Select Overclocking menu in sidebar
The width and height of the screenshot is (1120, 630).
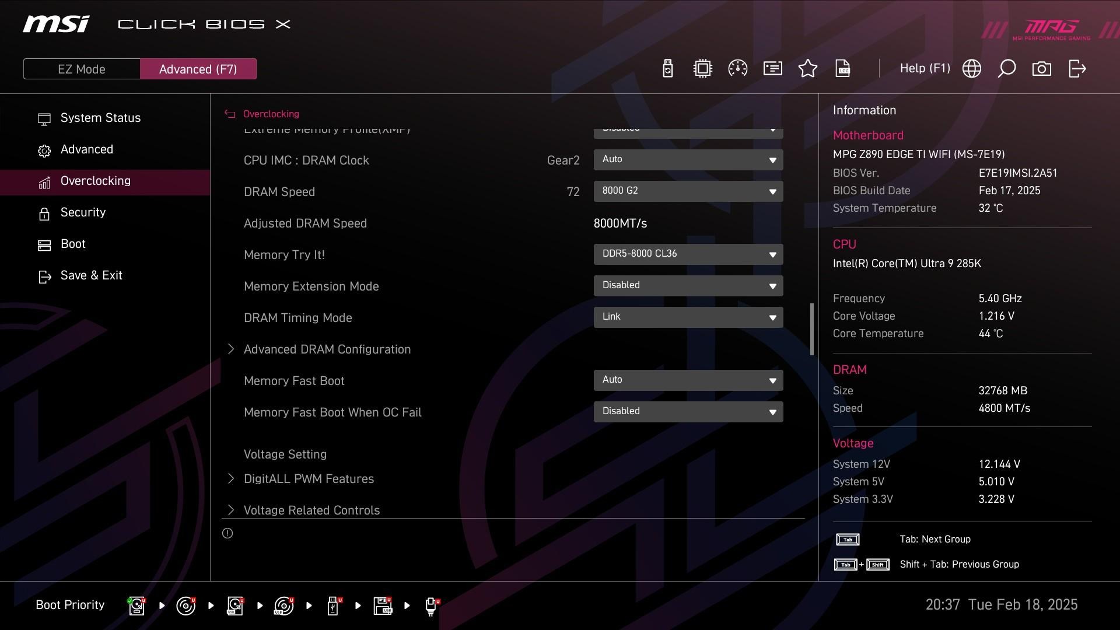point(105,182)
